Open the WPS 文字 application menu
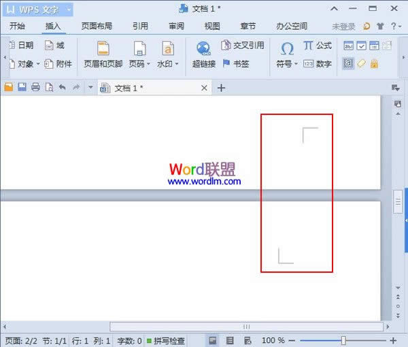Image resolution: width=408 pixels, height=347 pixels. coord(38,10)
